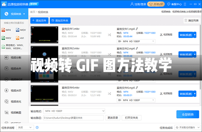Click 添加文件 button
Viewport: 202px width, 132px height.
(39, 21)
